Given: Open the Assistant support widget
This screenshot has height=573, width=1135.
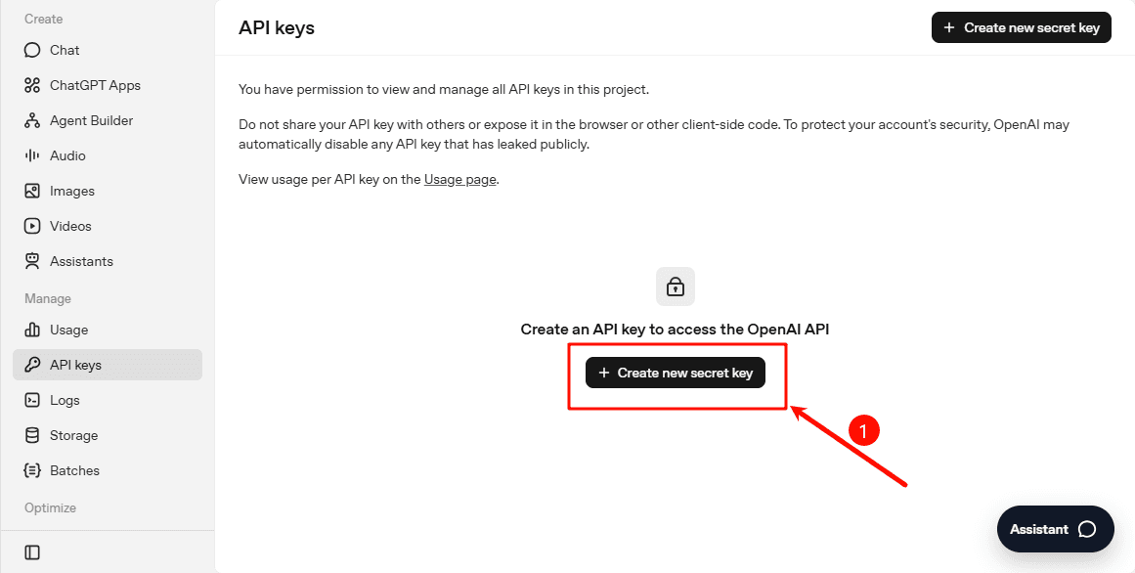Looking at the screenshot, I should pyautogui.click(x=1055, y=529).
